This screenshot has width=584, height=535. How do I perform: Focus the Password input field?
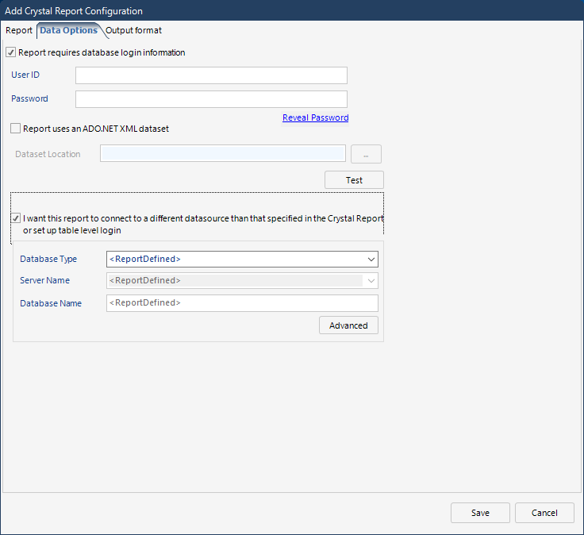[x=211, y=99]
